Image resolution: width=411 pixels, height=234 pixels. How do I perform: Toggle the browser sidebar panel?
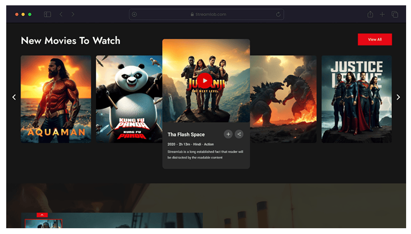coord(47,14)
